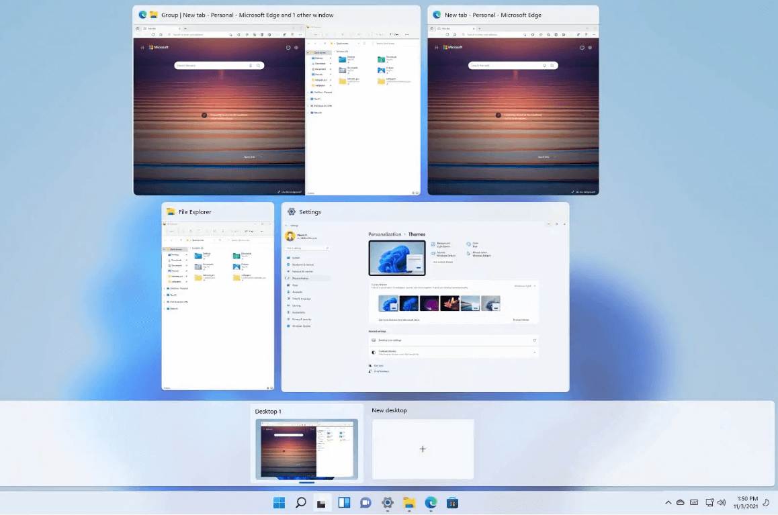Open Chat from the taskbar
The image size is (778, 515).
pos(365,502)
